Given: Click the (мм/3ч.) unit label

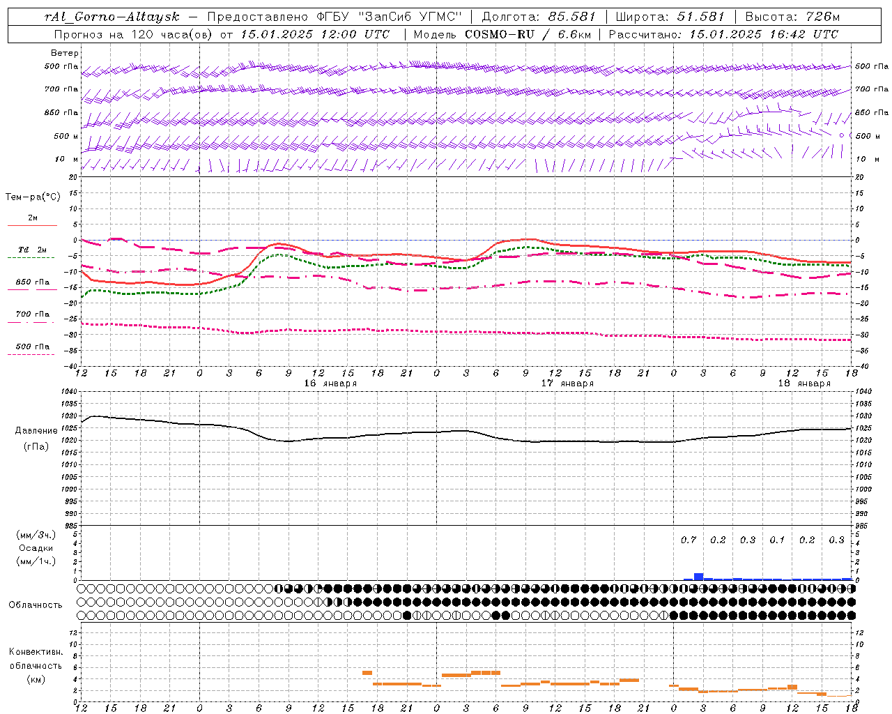Looking at the screenshot, I should point(36,535).
